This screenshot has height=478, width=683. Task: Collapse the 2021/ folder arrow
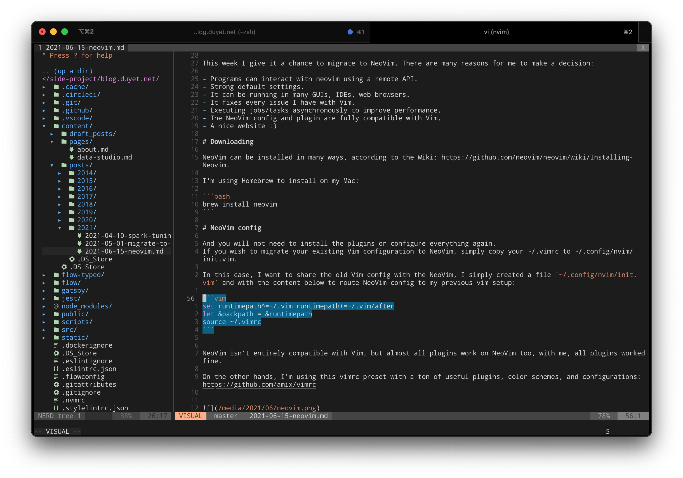(60, 228)
